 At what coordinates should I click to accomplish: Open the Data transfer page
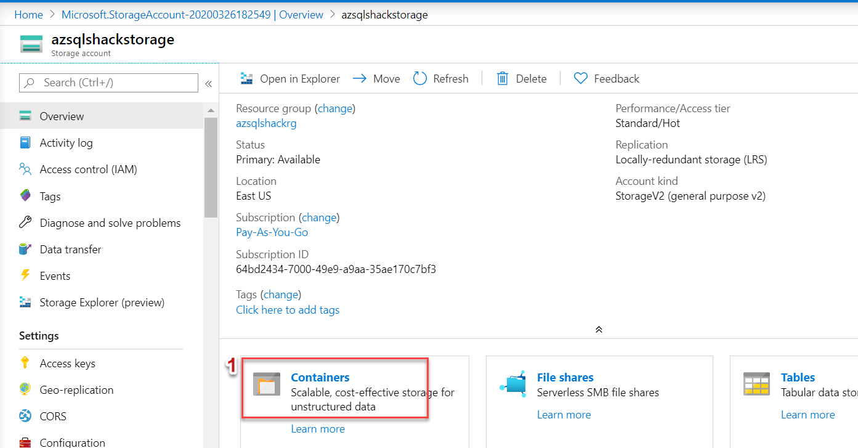click(70, 249)
